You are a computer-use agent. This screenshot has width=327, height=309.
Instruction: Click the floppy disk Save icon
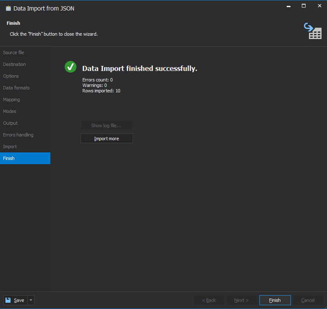[8, 300]
